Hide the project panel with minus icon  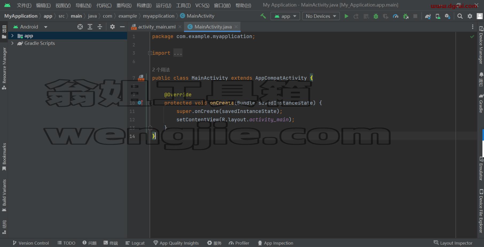coord(122,27)
